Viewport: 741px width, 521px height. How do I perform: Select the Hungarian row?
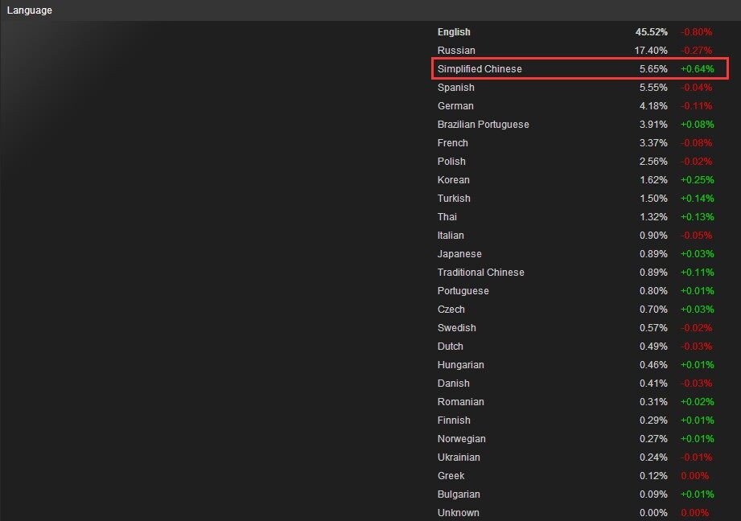coord(574,365)
